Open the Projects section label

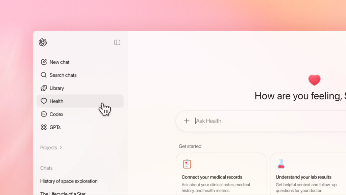[49, 148]
